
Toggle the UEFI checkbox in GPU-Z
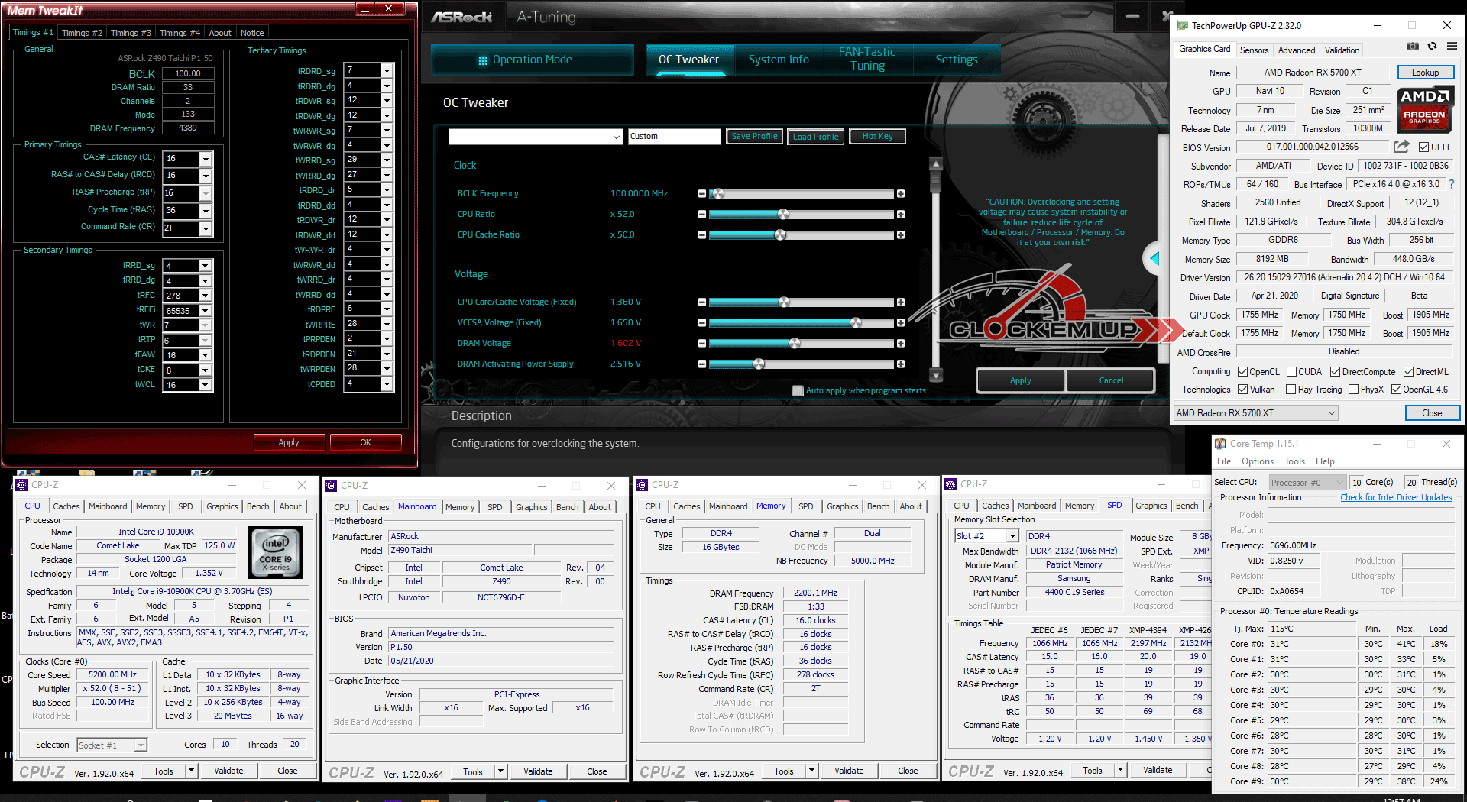[x=1424, y=147]
